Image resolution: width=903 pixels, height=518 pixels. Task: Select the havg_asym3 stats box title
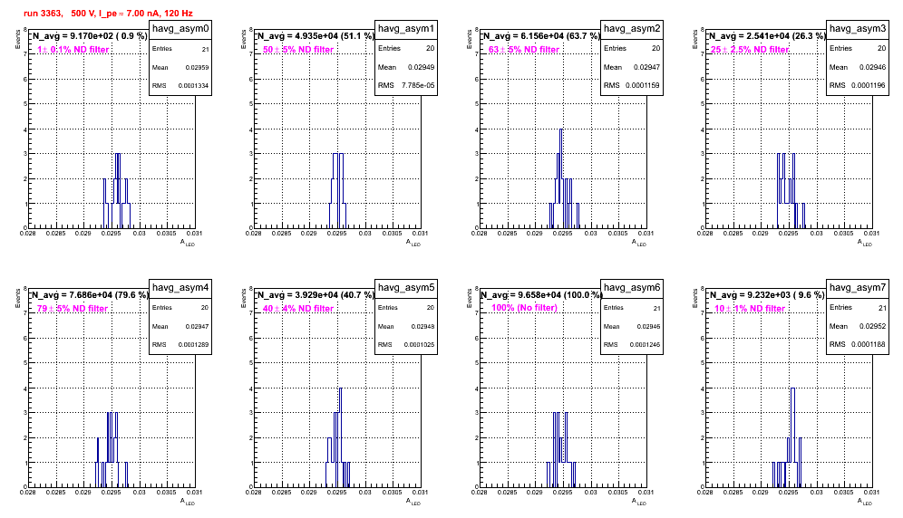tap(858, 29)
